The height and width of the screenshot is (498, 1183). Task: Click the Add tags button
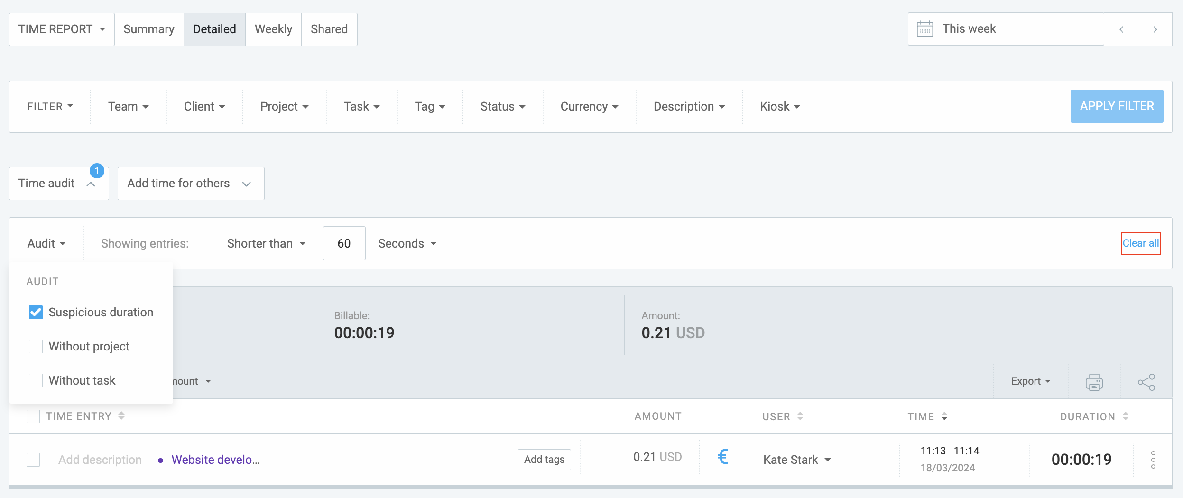(x=544, y=459)
